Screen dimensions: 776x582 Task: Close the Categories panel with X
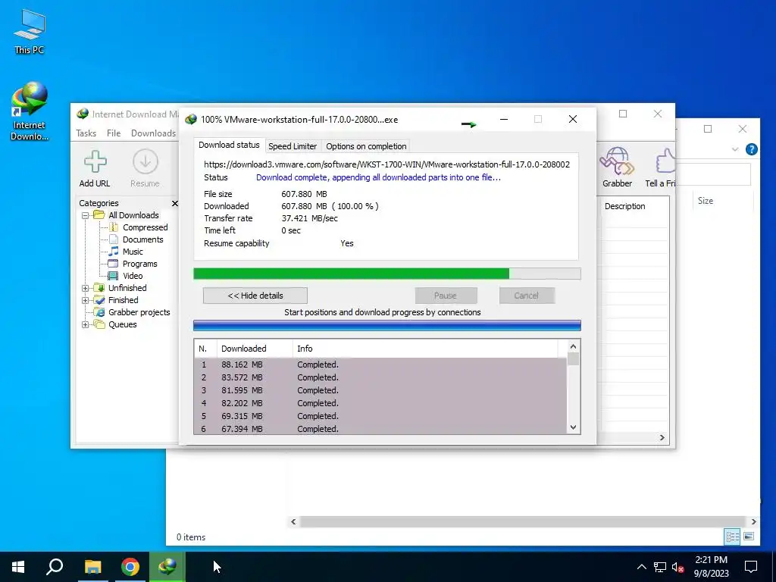point(175,203)
